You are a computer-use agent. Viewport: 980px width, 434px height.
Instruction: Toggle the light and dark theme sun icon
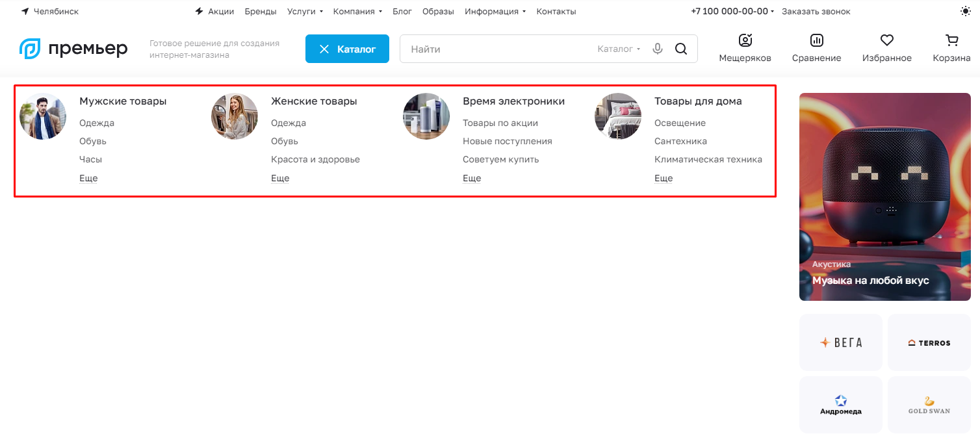point(965,12)
